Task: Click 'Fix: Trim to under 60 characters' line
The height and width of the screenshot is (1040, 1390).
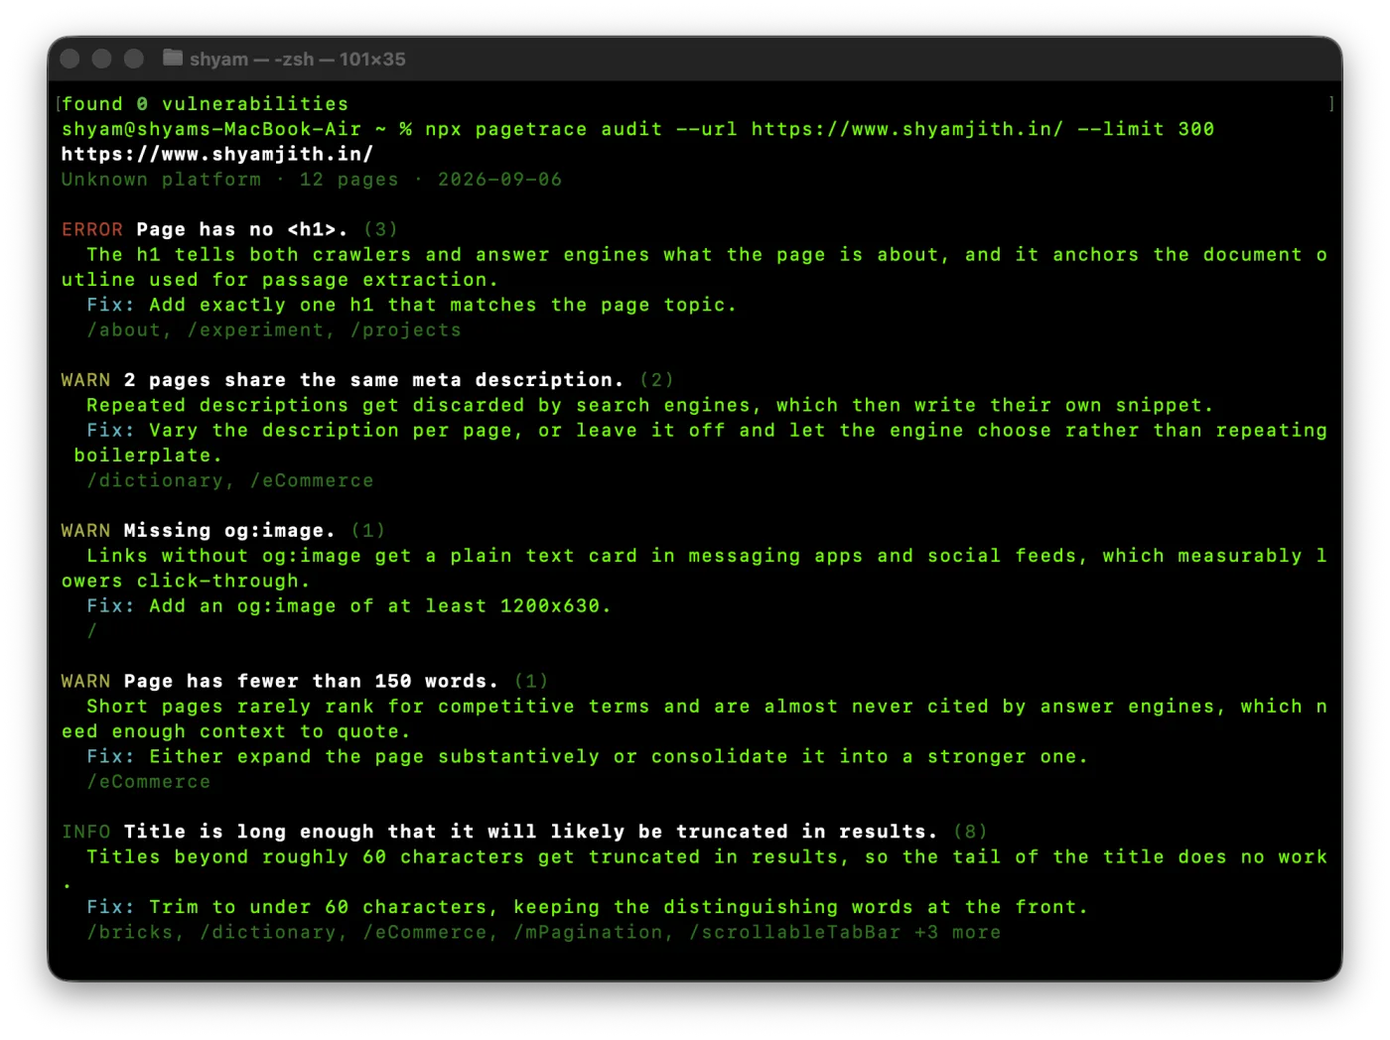Action: pyautogui.click(x=587, y=907)
